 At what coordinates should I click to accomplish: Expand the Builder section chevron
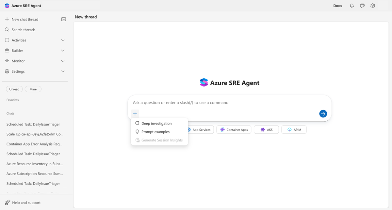pyautogui.click(x=63, y=51)
